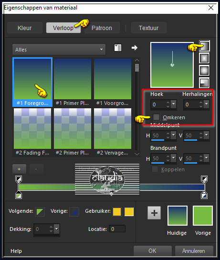This screenshot has height=260, width=220.
Task: Select the rectangular gradient style icon
Action: pos(204,58)
